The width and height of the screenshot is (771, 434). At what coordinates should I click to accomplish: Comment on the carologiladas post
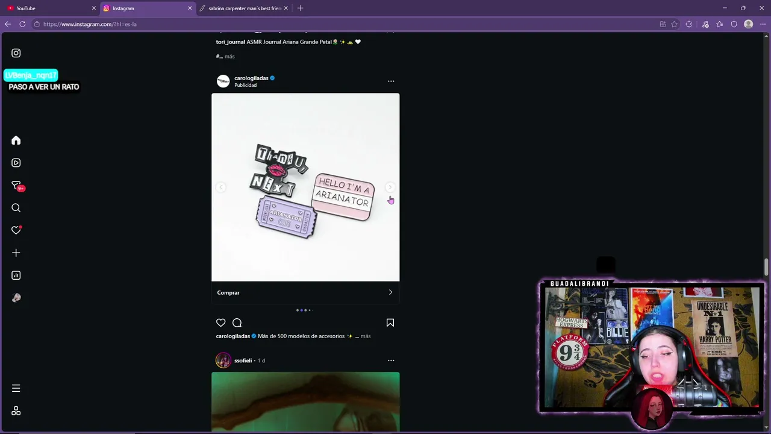coord(237,323)
